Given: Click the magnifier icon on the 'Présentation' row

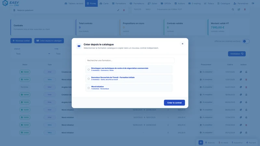Looking at the screenshot, I should coord(233,9).
